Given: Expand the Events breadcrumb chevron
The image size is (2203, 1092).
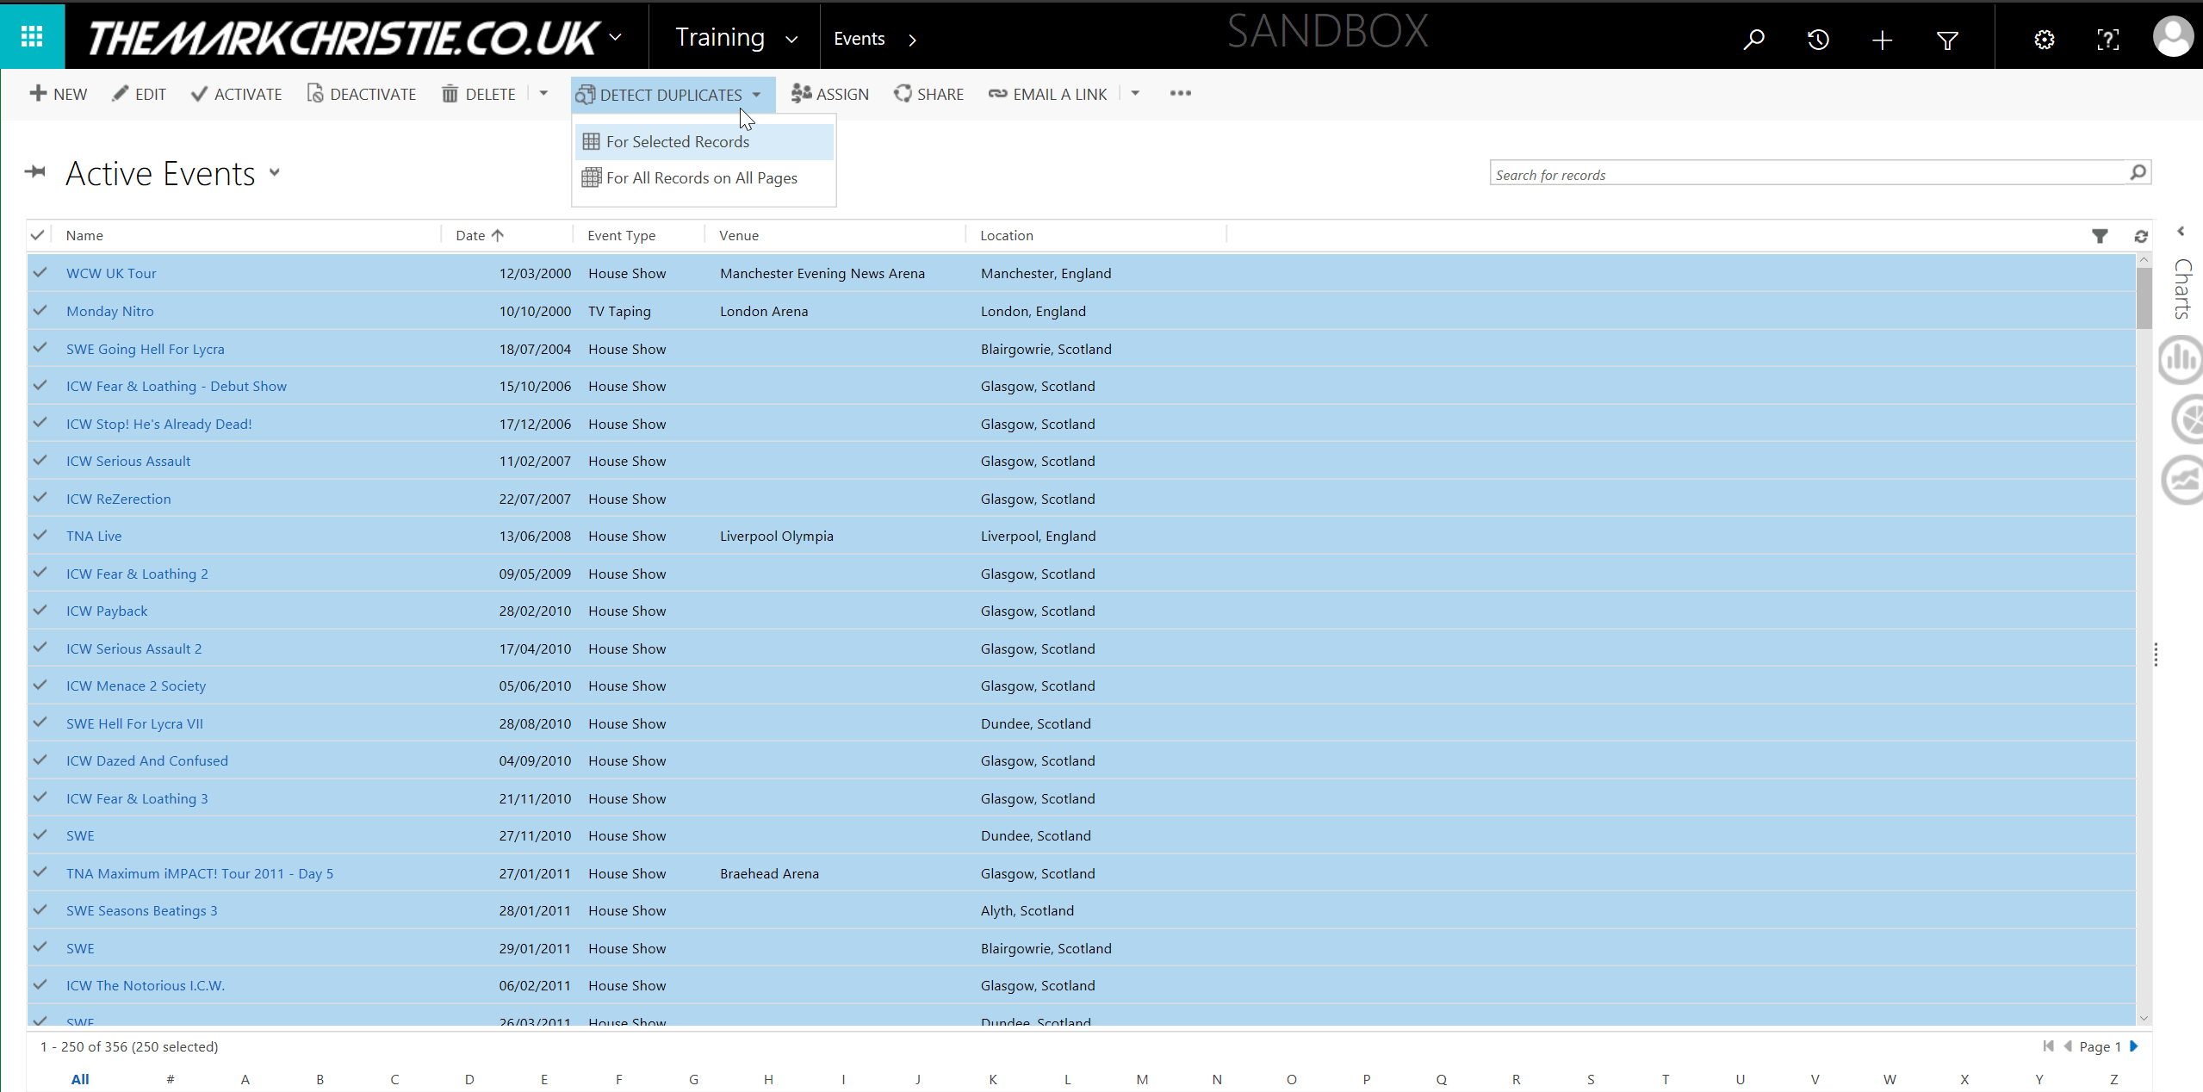Looking at the screenshot, I should (912, 40).
